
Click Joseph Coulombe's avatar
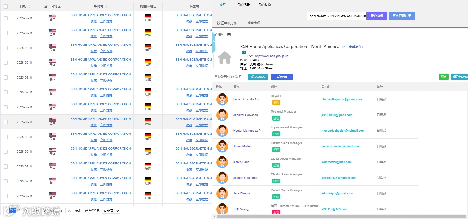222,178
